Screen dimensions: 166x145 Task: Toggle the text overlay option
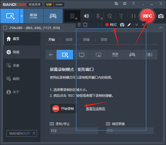(121, 16)
